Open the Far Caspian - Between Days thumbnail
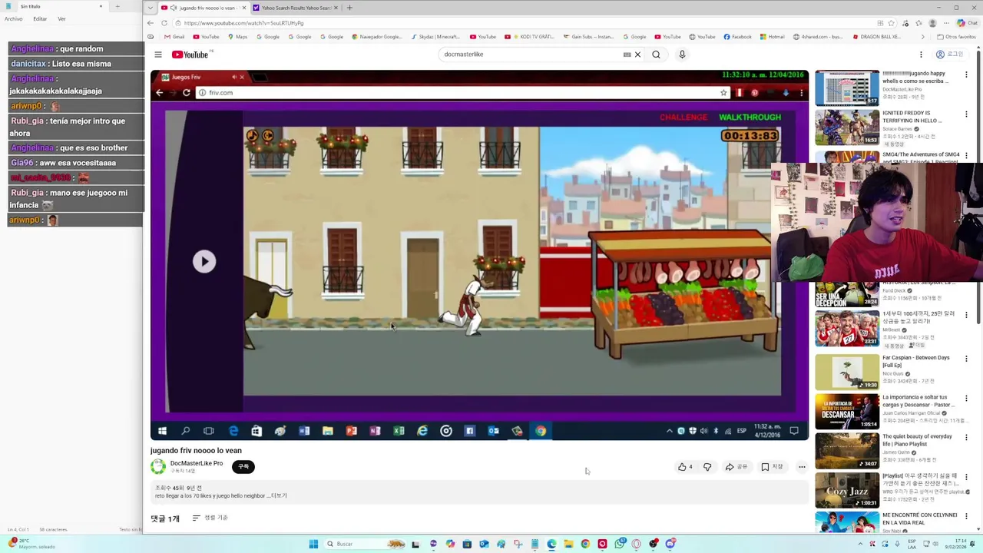Image resolution: width=983 pixels, height=553 pixels. [847, 372]
